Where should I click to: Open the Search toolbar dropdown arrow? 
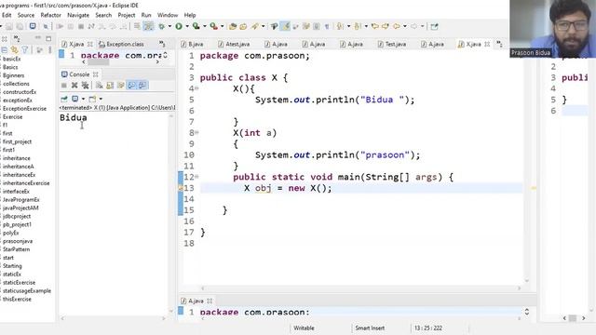point(263,27)
